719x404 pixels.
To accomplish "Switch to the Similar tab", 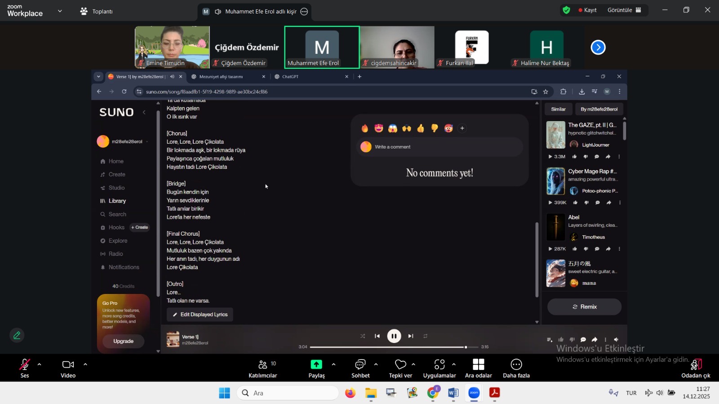I will point(558,109).
